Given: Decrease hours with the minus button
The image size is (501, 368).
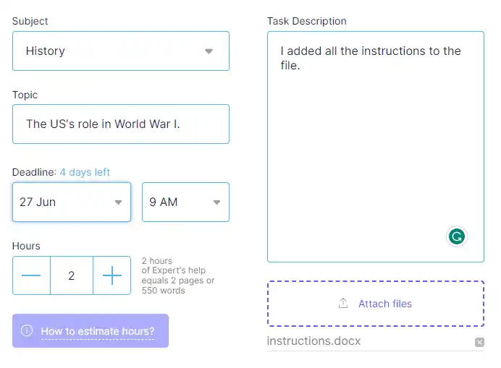Looking at the screenshot, I should tap(31, 275).
